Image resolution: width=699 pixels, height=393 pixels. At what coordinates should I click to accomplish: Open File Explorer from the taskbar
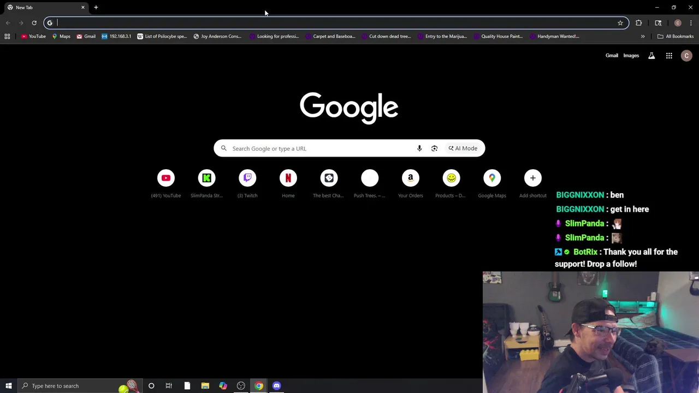[205, 386]
